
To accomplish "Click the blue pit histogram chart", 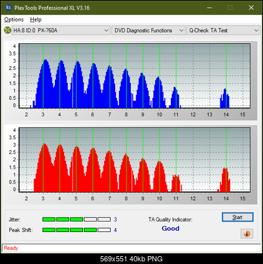I will coord(135,76).
